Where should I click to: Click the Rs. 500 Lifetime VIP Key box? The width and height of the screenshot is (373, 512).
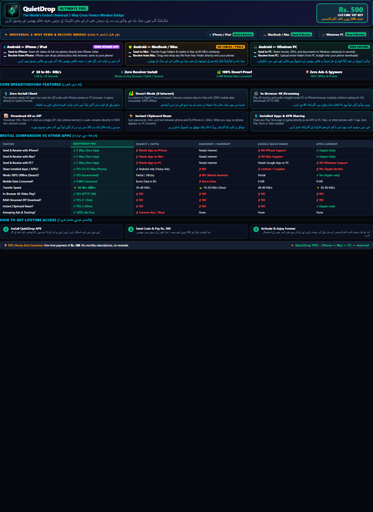[x=342, y=13]
